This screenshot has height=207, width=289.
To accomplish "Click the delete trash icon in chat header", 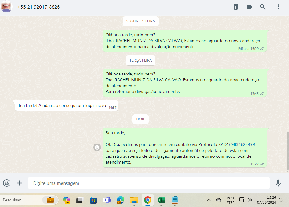I will click(235, 7).
